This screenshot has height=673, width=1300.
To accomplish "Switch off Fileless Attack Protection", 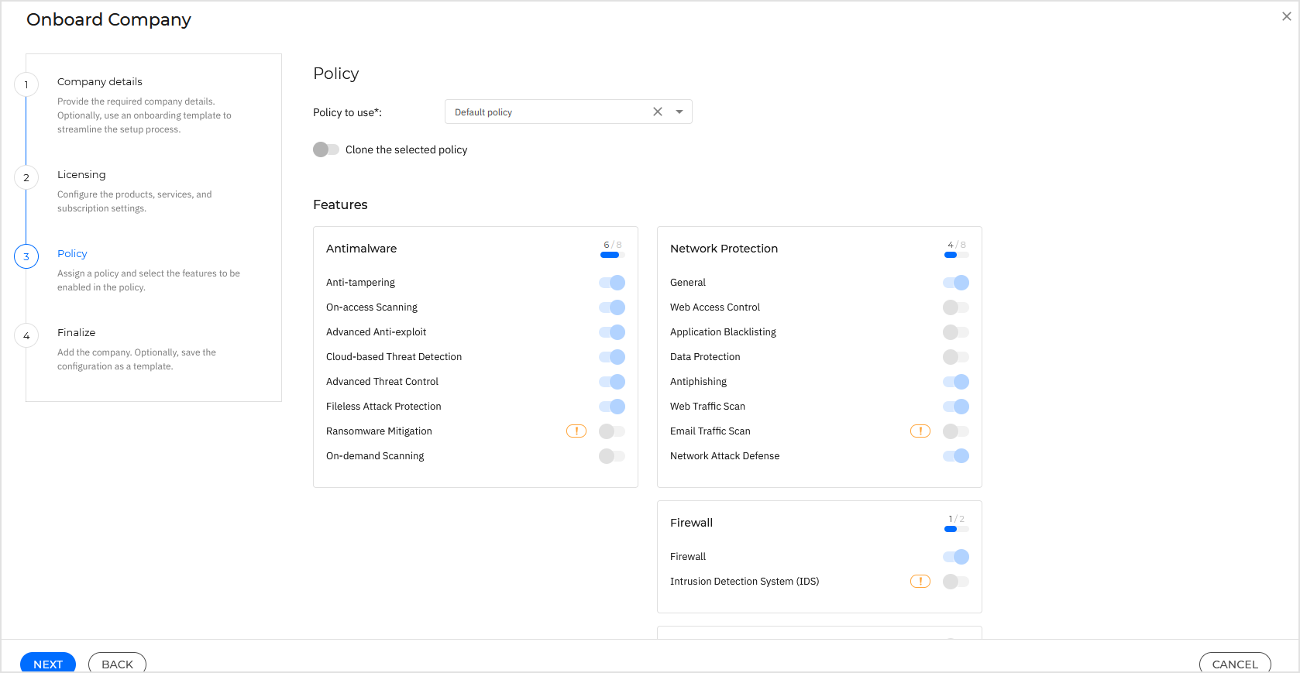I will [x=612, y=407].
